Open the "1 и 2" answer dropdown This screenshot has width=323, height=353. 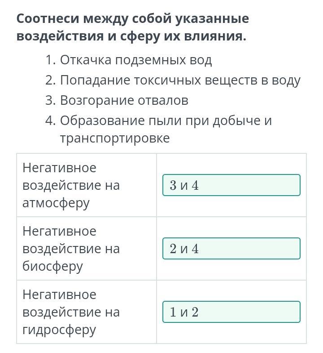(x=231, y=312)
